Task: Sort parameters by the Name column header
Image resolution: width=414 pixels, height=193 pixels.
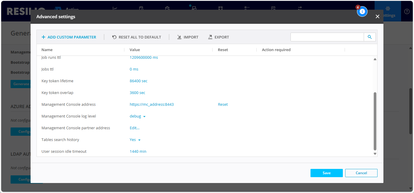Action: (47, 50)
